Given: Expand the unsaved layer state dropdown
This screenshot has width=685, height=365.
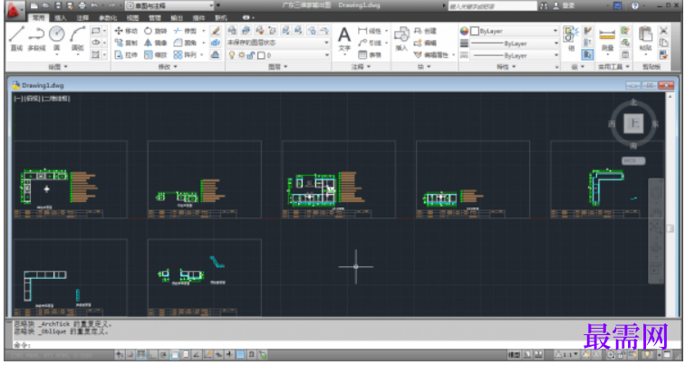Looking at the screenshot, I should (278, 43).
